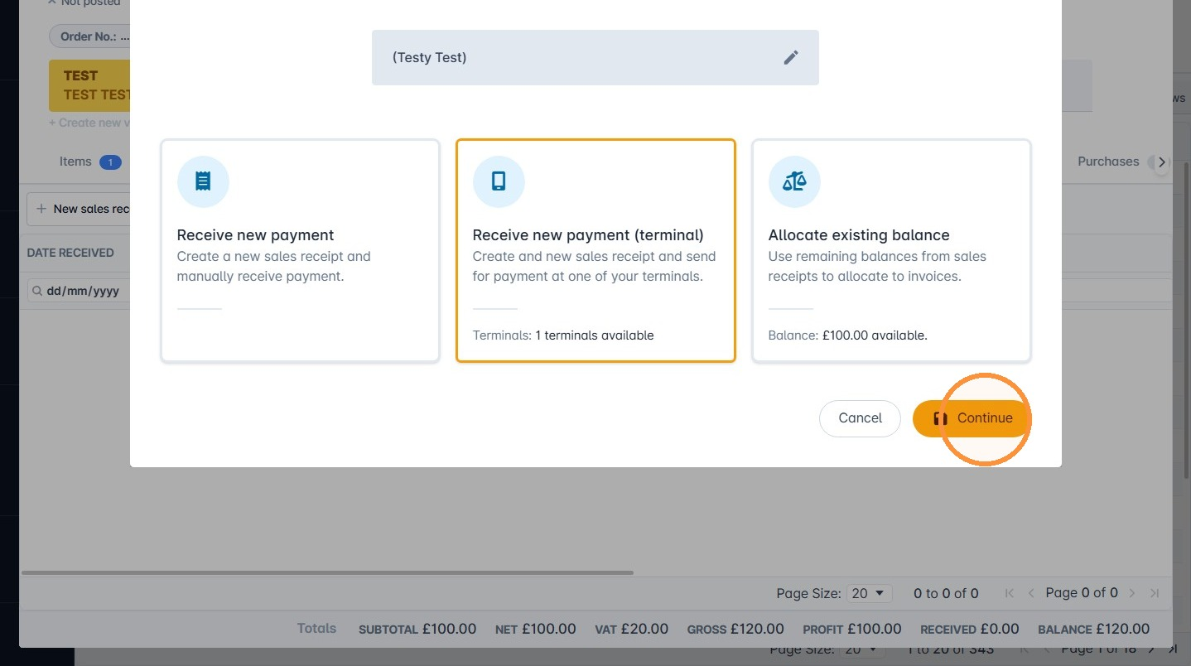1191x666 pixels.
Task: Click the terminal device icon on the terminal card
Action: pyautogui.click(x=499, y=181)
